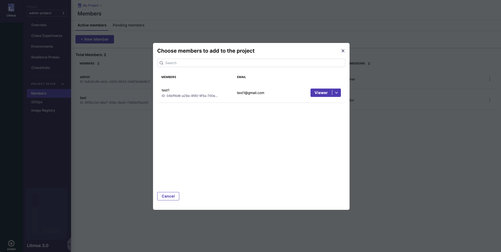This screenshot has width=501, height=252.
Task: Open options menu for admin member row
Action: tap(489, 79)
